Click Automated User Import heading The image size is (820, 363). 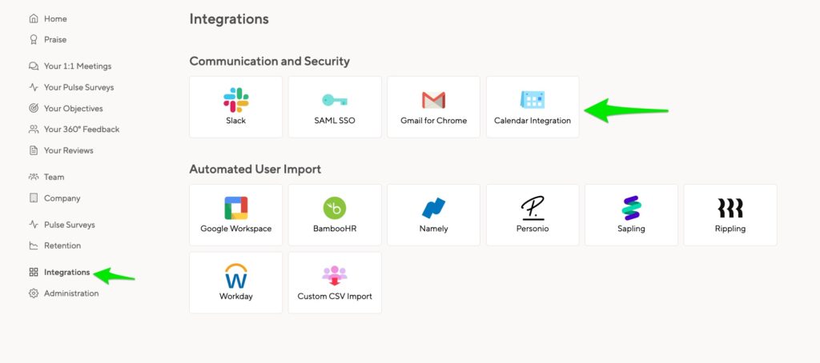(255, 170)
